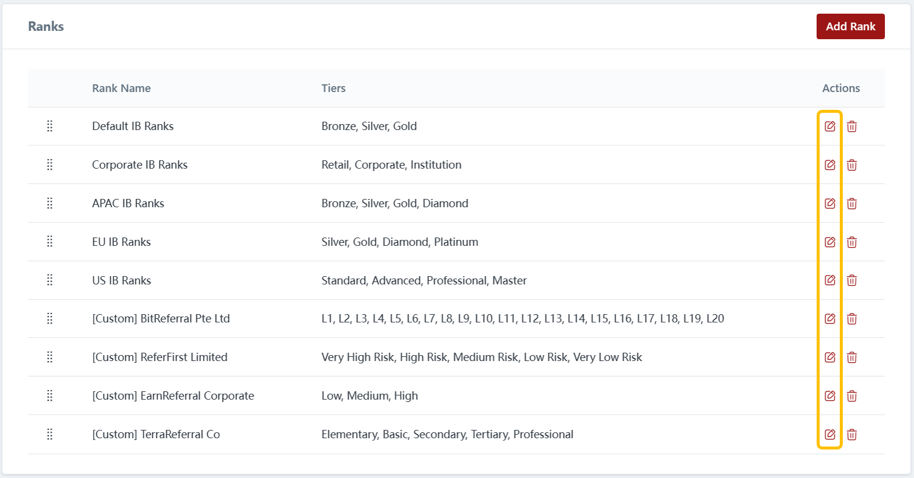The image size is (914, 478).
Task: Select the APAC IB Ranks name
Action: (128, 203)
